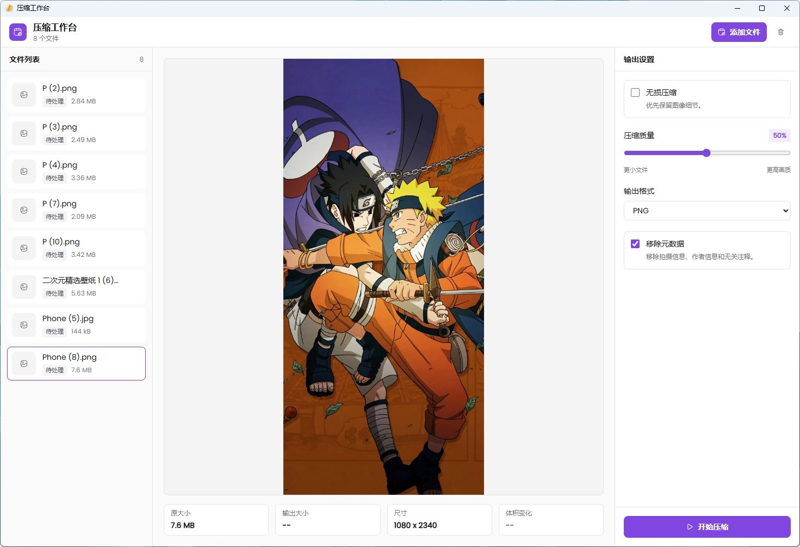Select 二次元精选壁纸 1 (6) file entry
The height and width of the screenshot is (547, 800).
[76, 287]
